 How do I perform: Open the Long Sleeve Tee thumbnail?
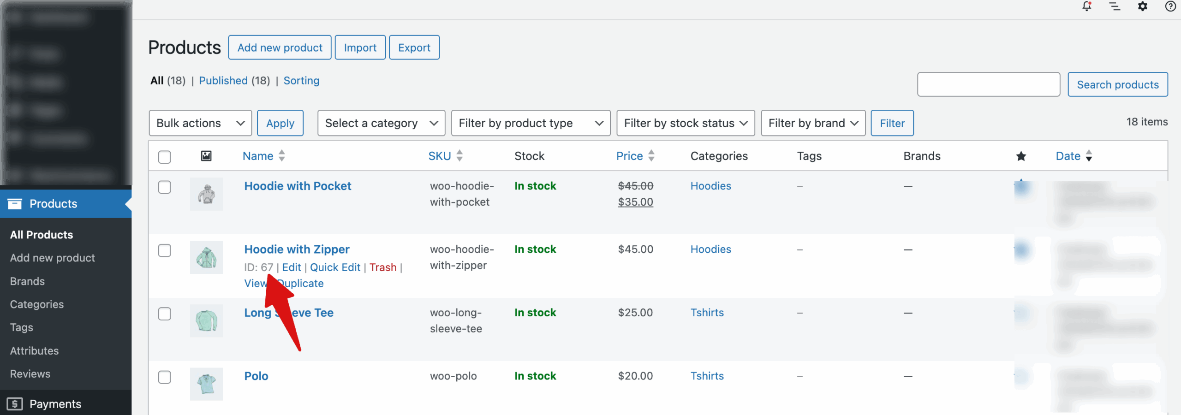coord(207,320)
